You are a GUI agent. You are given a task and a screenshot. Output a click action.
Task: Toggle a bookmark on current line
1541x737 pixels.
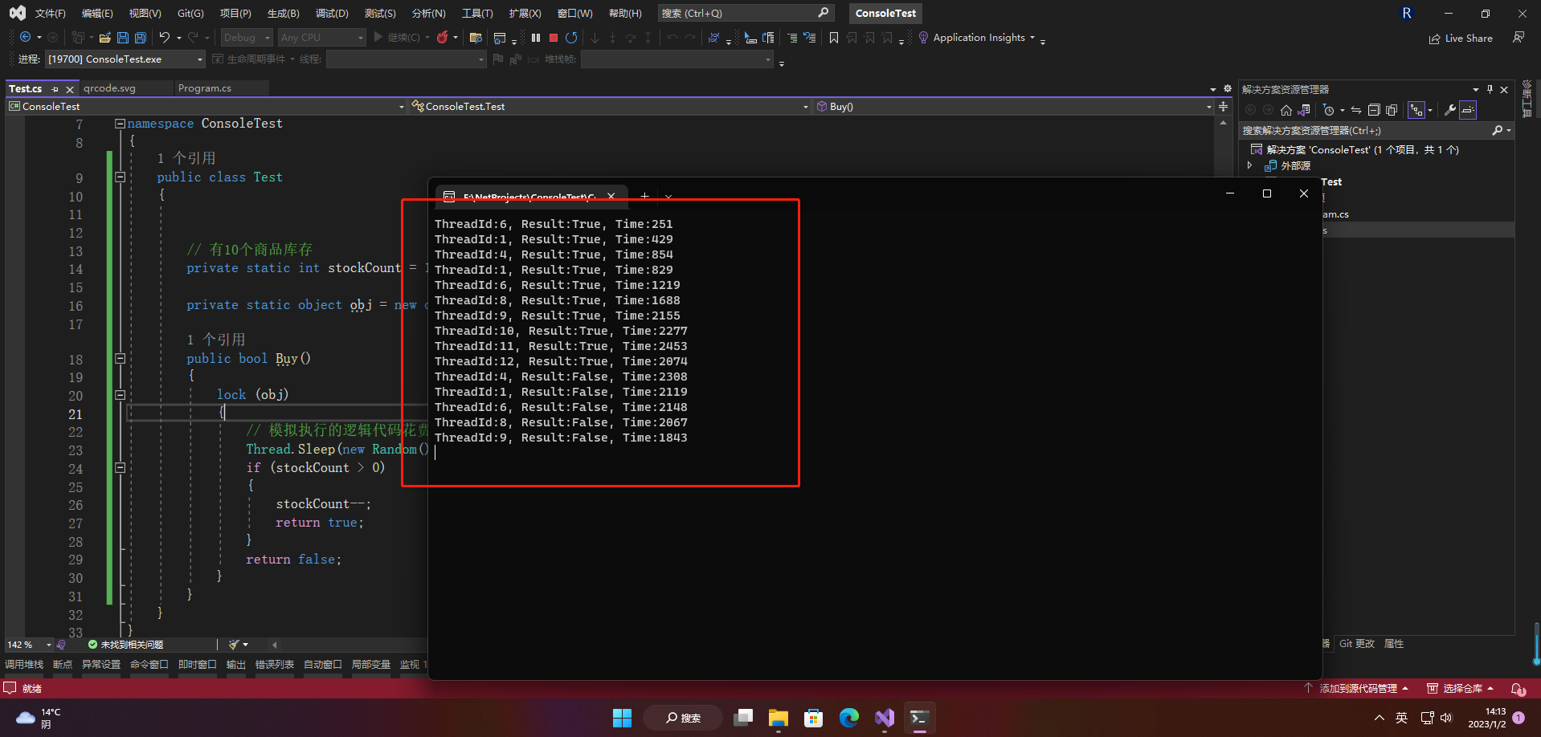834,37
